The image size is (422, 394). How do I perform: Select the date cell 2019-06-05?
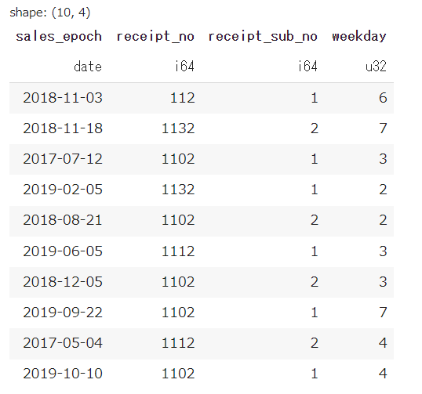(x=63, y=251)
